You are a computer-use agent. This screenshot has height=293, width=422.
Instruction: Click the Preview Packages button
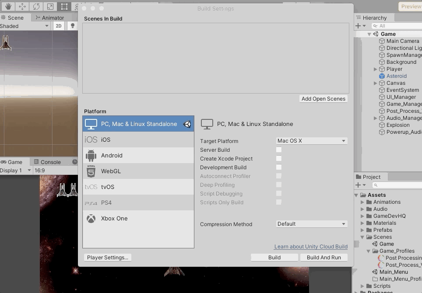pos(410,7)
